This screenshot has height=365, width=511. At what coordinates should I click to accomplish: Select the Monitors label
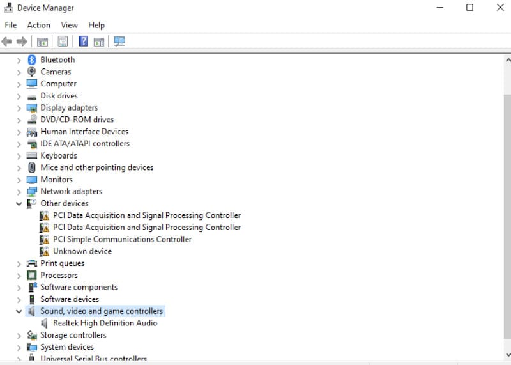click(56, 180)
